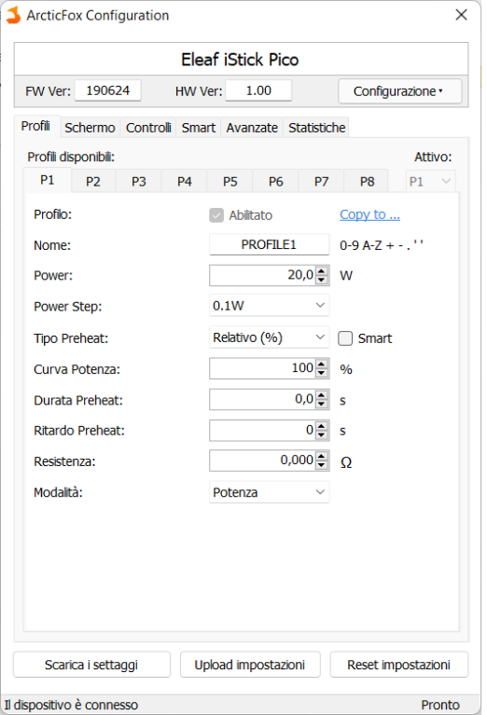
Task: Select profile tab P6
Action: (x=275, y=182)
